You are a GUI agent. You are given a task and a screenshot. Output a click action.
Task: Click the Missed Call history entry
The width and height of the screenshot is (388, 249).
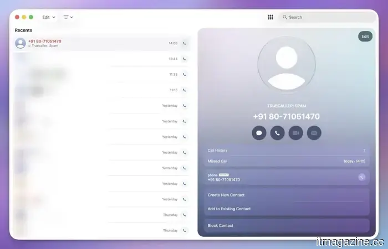point(287,161)
